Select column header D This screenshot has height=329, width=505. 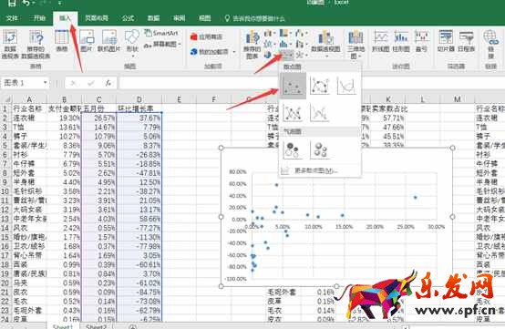139,99
